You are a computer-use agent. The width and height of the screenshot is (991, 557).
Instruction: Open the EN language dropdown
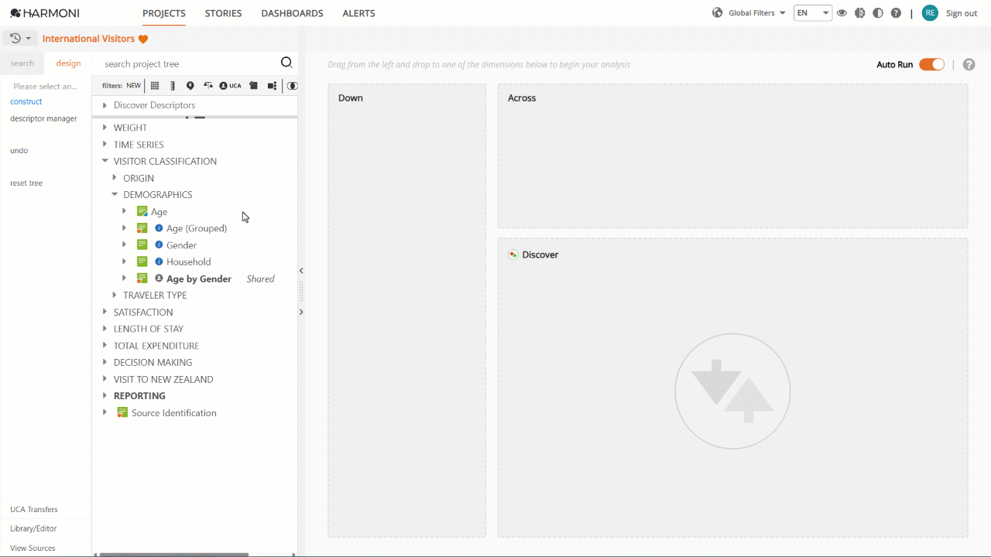pos(813,13)
